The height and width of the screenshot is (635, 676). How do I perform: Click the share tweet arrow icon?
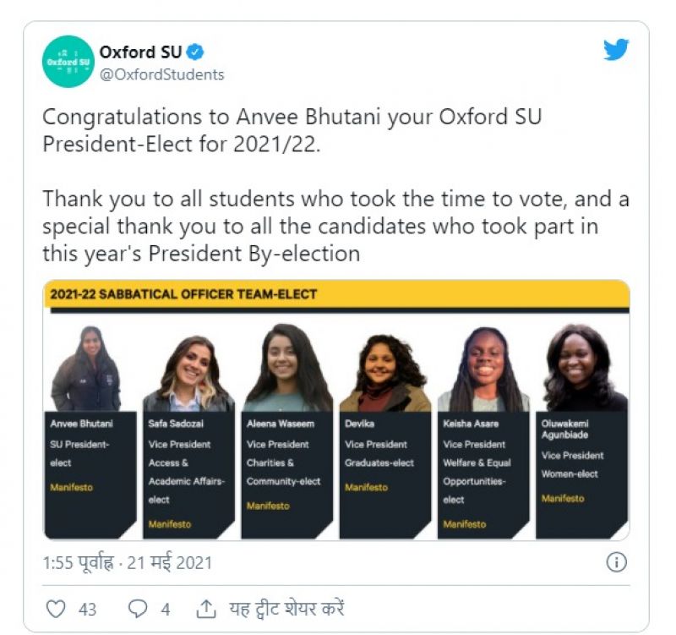(205, 609)
